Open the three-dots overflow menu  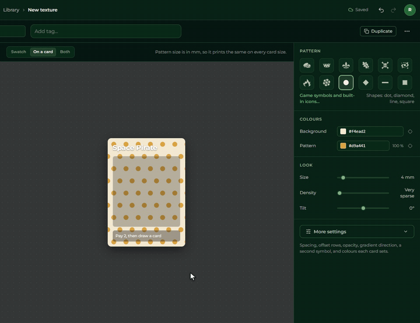point(407,31)
